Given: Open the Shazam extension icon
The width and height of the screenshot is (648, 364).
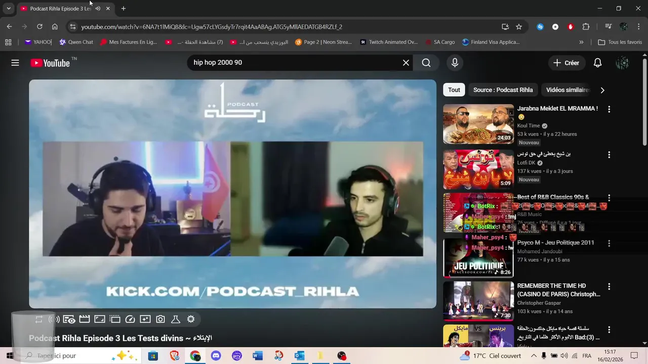Looking at the screenshot, I should [540, 27].
